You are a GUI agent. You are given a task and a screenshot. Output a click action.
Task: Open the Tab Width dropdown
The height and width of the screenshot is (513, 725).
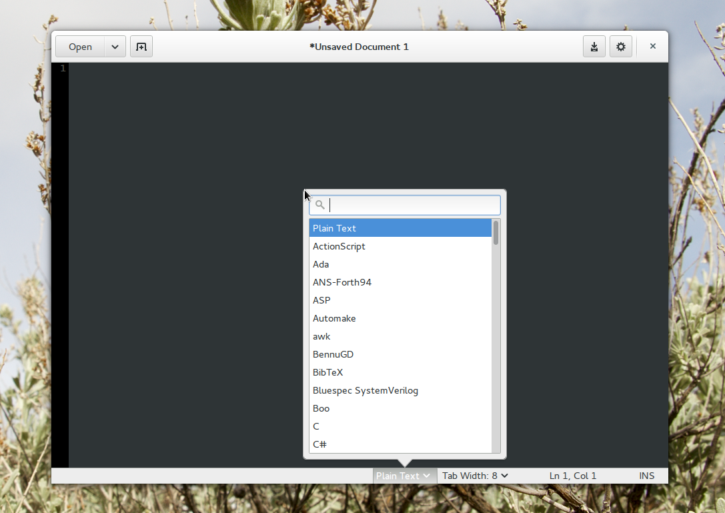(475, 476)
